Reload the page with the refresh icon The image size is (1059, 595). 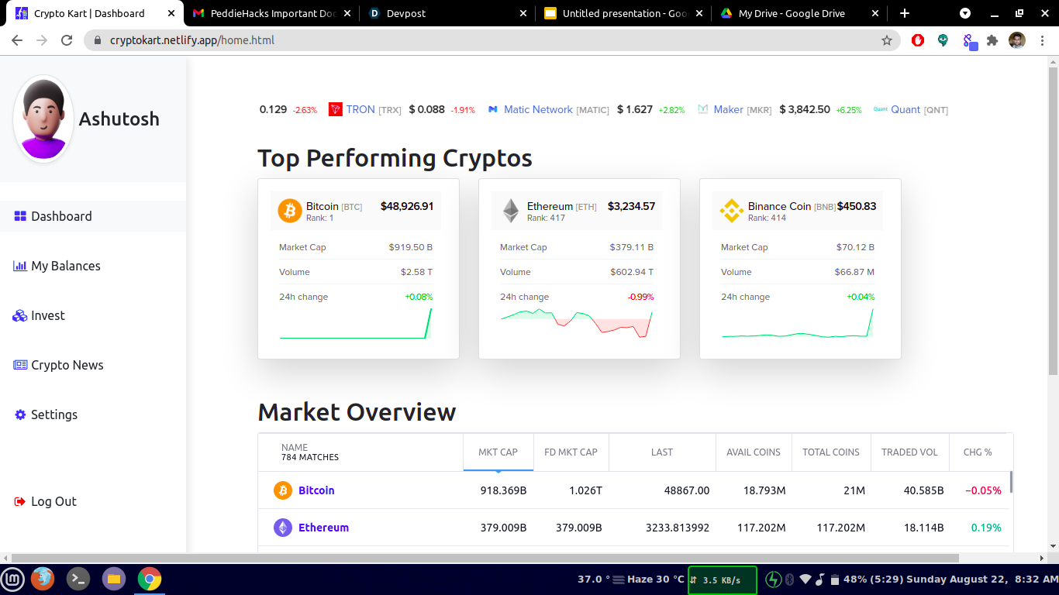(67, 40)
